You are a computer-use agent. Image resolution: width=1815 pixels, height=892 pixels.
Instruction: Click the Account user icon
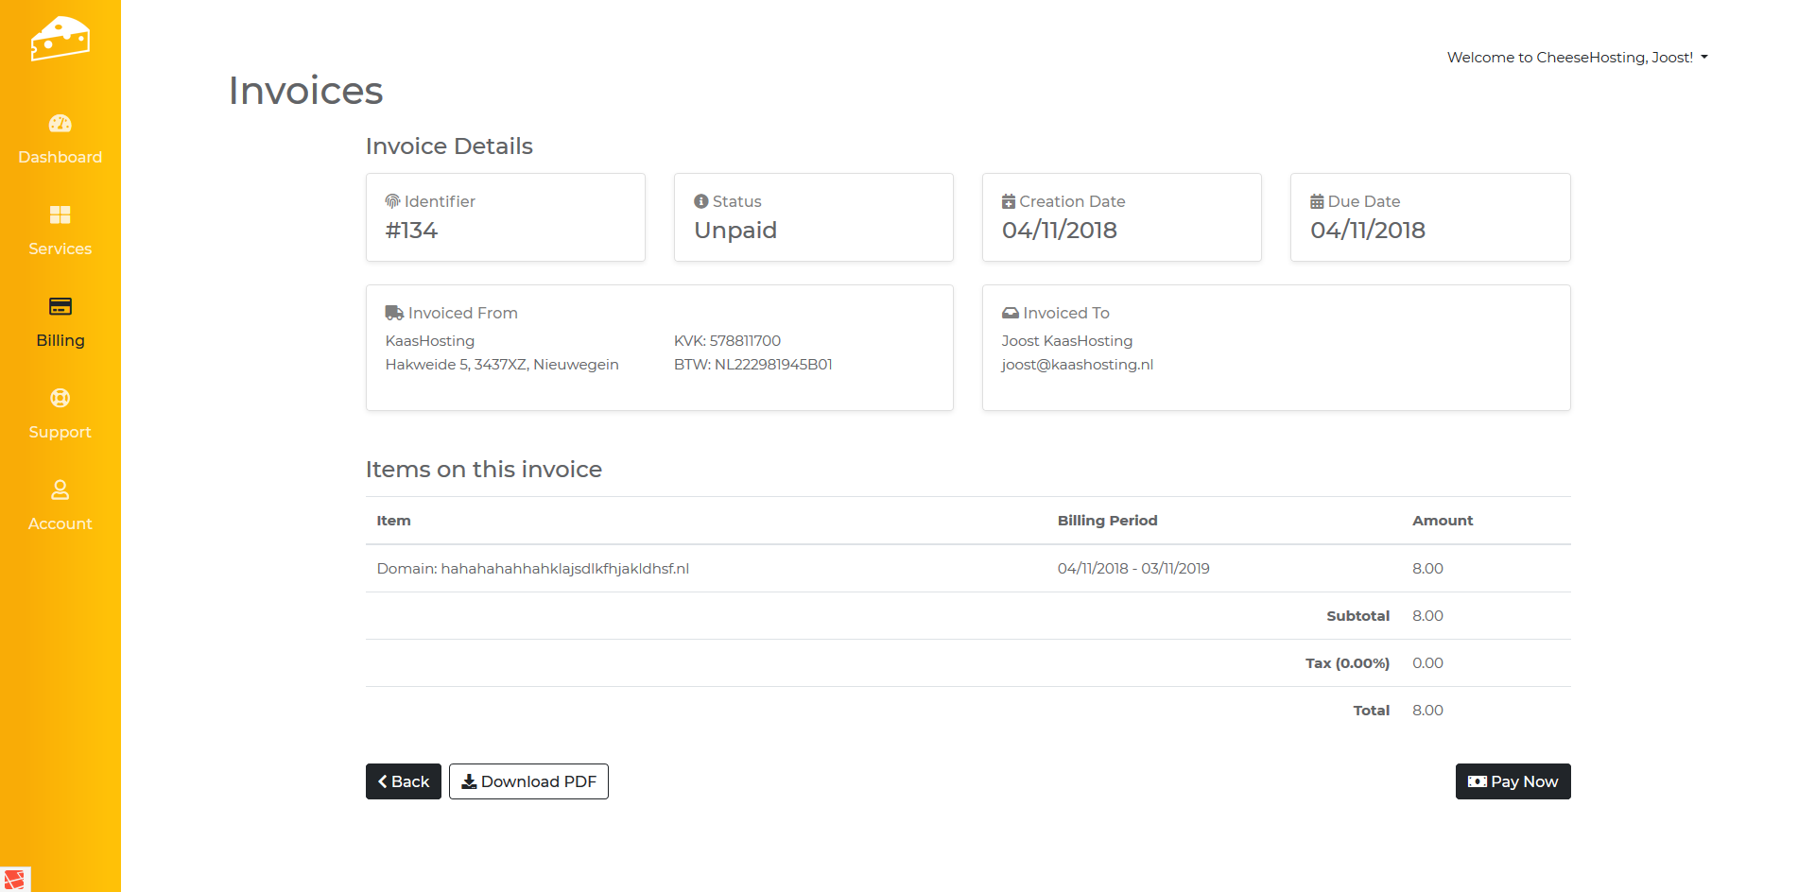tap(60, 489)
